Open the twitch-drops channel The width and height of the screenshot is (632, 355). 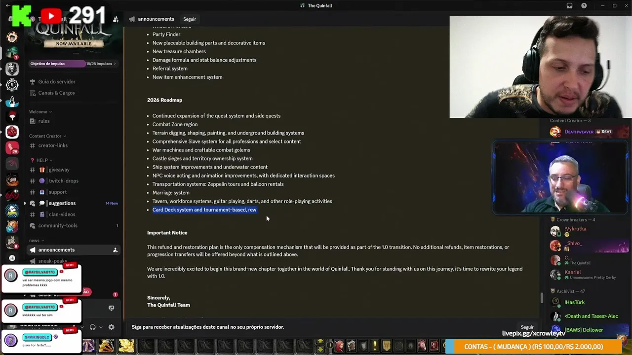pos(73,181)
